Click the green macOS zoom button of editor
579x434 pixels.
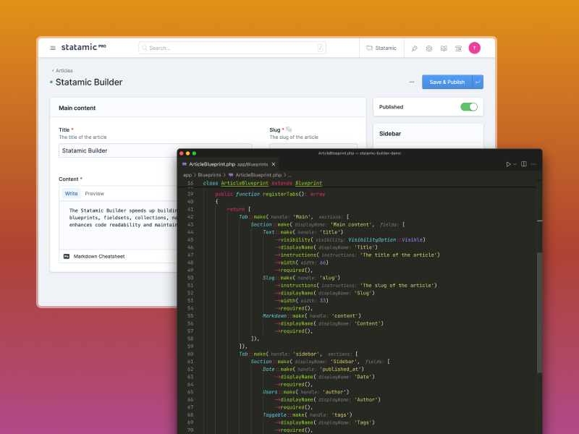point(194,153)
